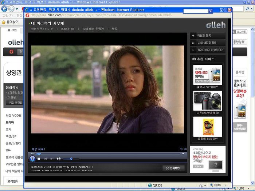
Task: Click the olleh logo in the player popup
Action: [x=216, y=25]
